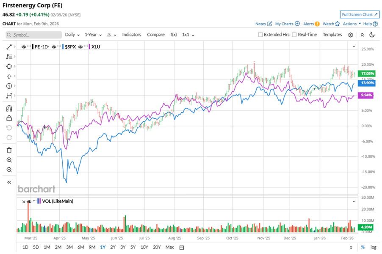The width and height of the screenshot is (382, 254).
Task: Click the redo arrow icon
Action: [x=9, y=138]
